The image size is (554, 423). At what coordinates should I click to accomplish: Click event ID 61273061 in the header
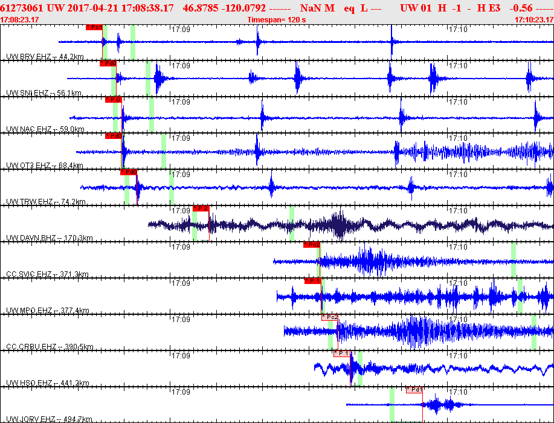pyautogui.click(x=22, y=8)
